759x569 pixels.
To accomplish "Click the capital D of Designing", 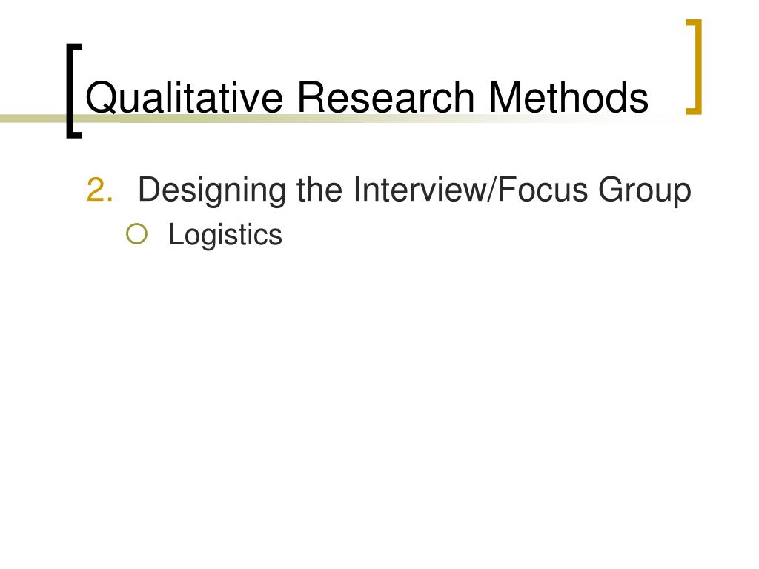I will coord(150,189).
